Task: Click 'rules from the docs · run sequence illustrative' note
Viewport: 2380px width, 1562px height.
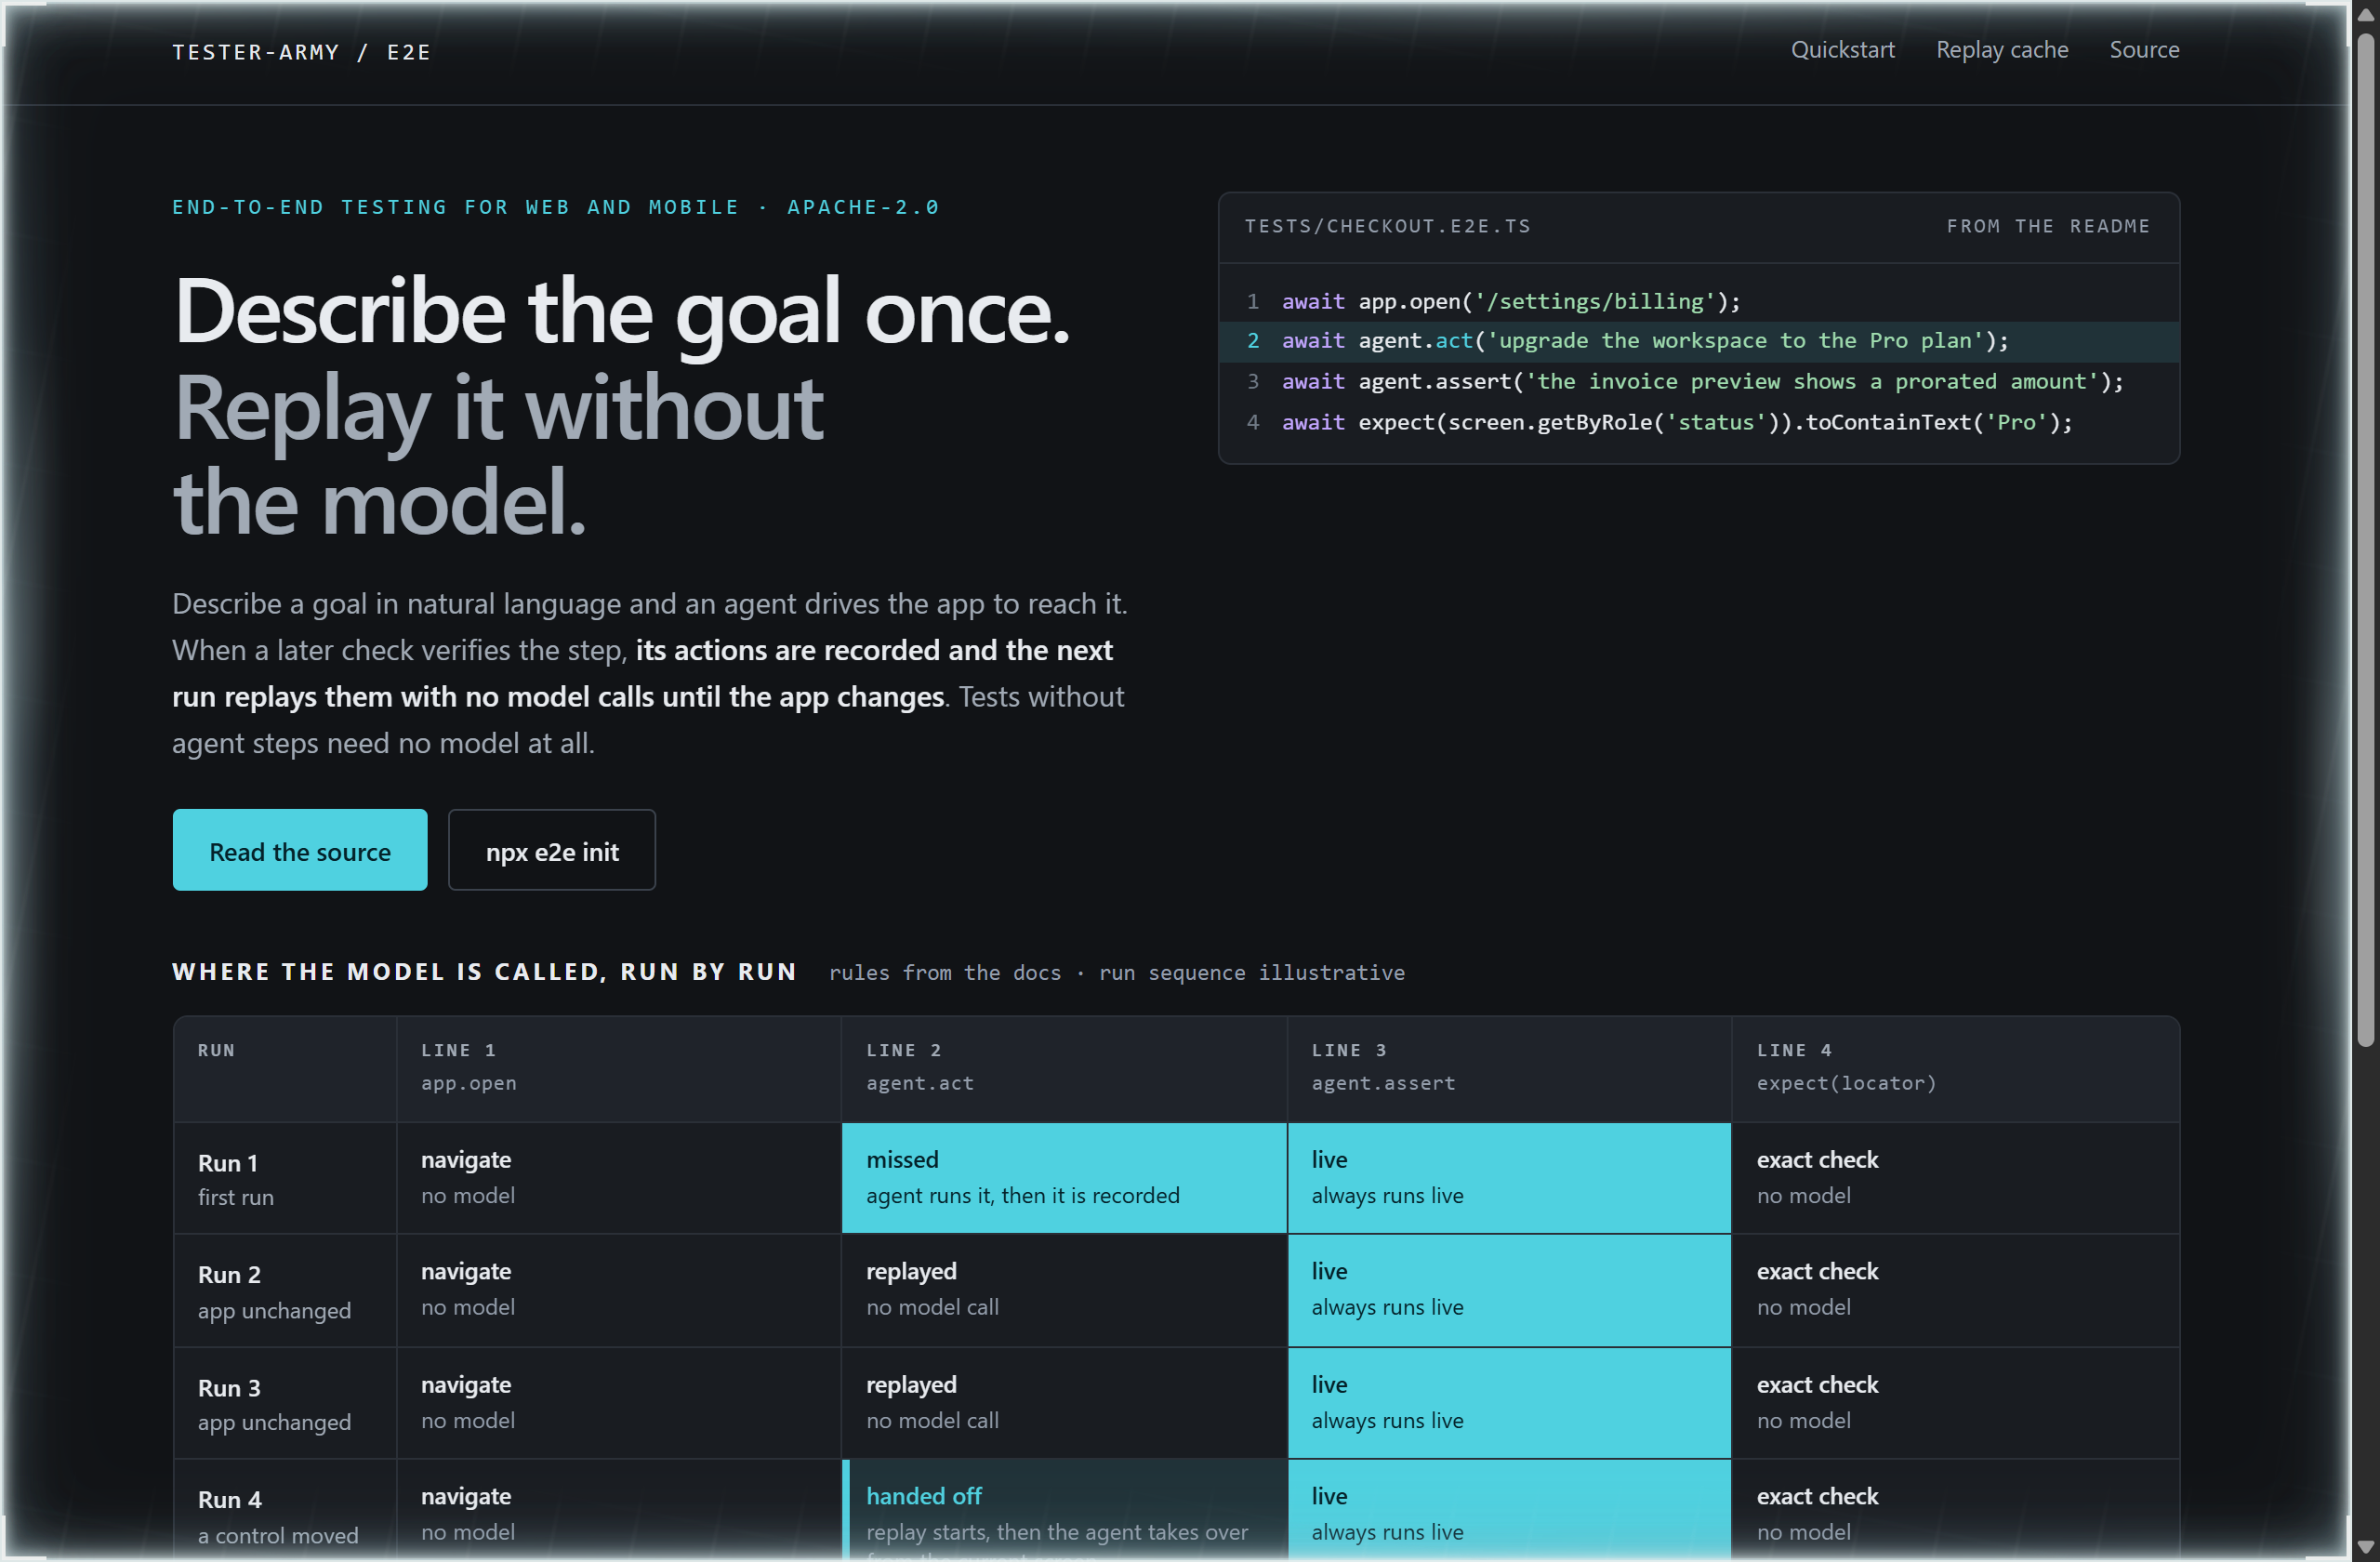Action: click(1116, 973)
